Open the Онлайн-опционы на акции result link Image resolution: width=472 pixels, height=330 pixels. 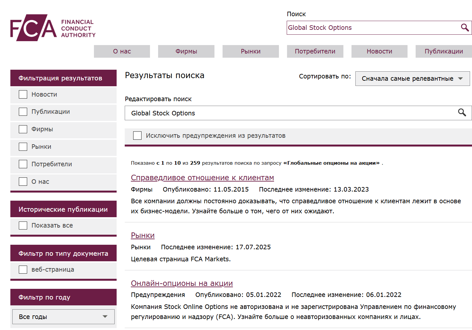click(181, 283)
